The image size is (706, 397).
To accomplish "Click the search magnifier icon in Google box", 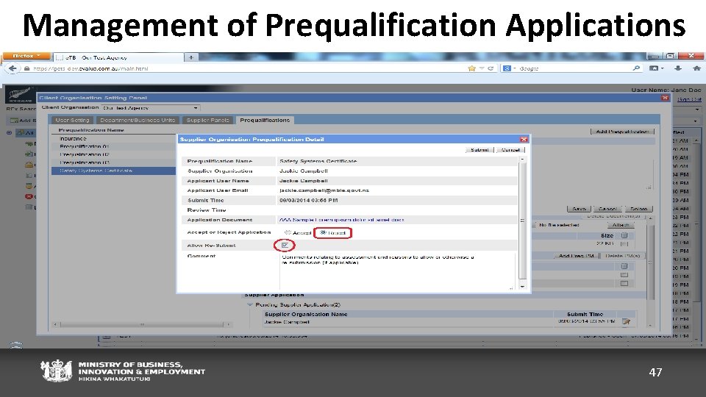I will 635,68.
